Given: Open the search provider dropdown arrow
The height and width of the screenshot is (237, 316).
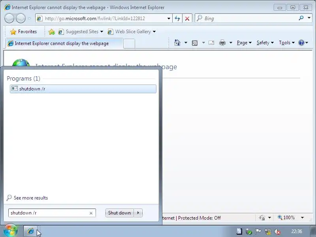Looking at the screenshot, I should click(x=309, y=18).
